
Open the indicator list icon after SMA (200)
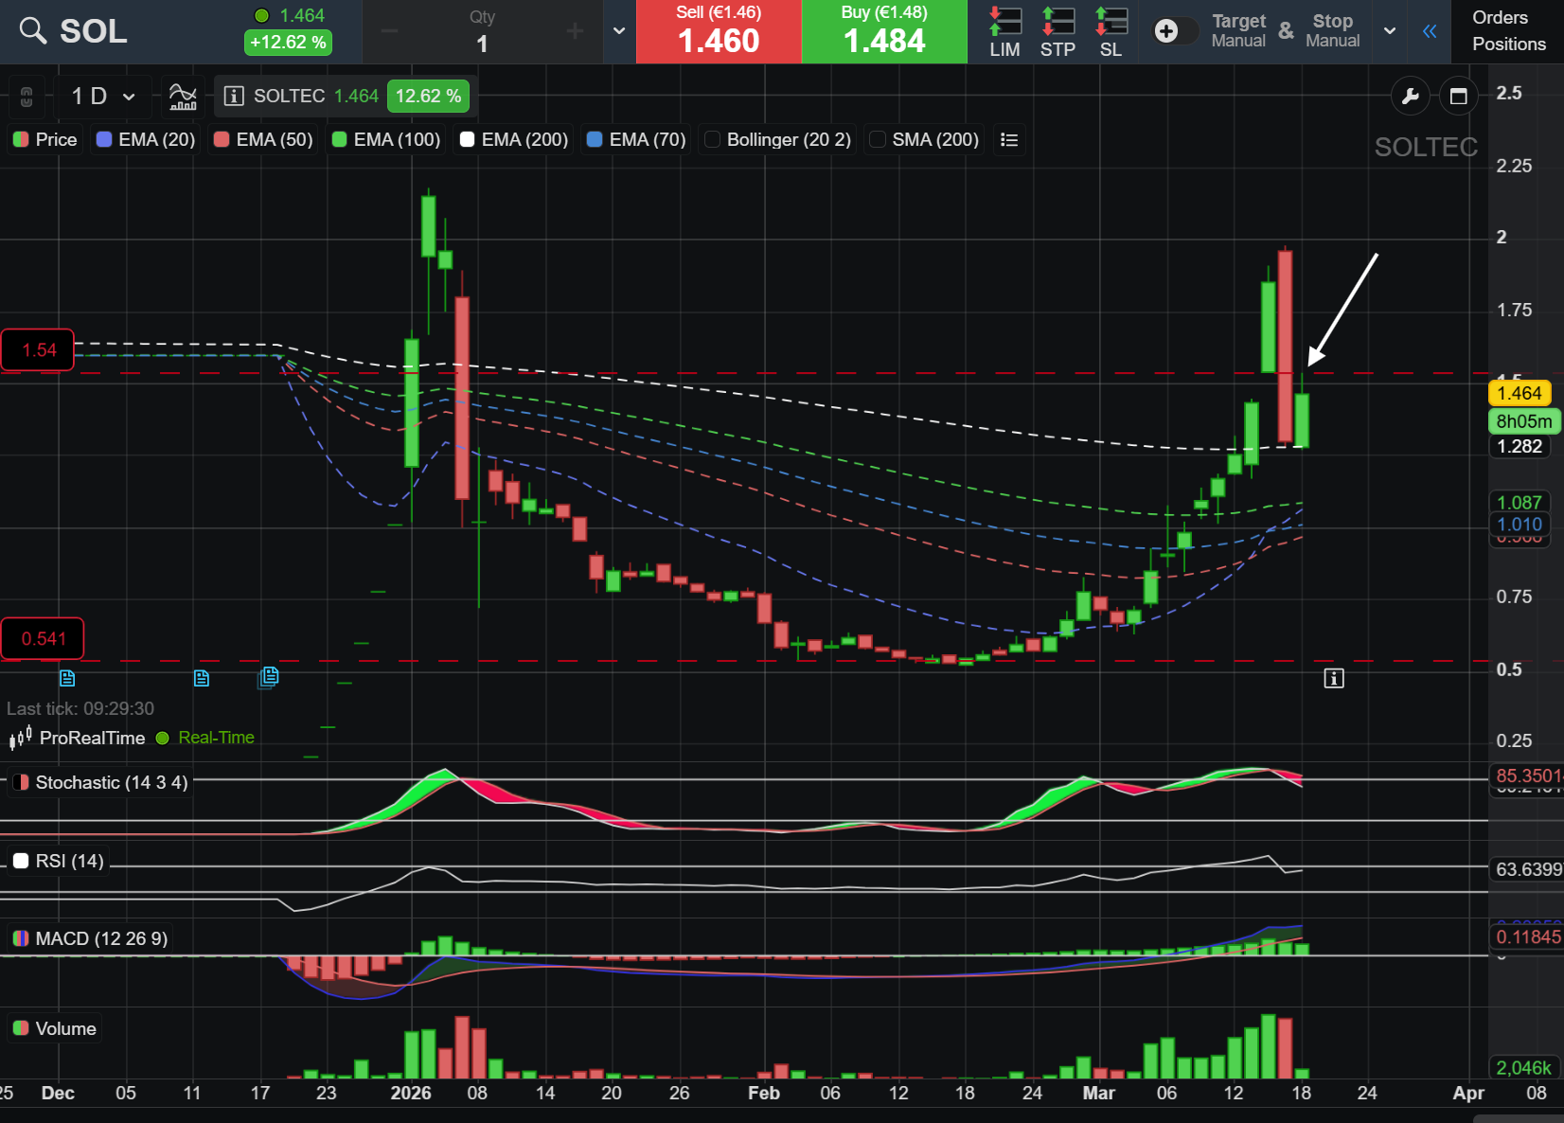(1009, 140)
